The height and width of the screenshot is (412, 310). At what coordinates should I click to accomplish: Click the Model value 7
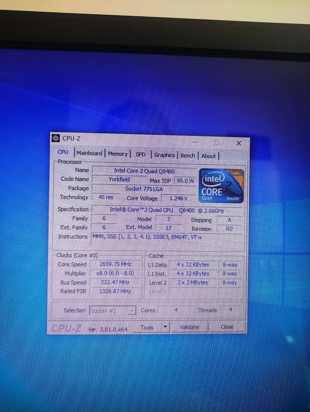coord(168,219)
